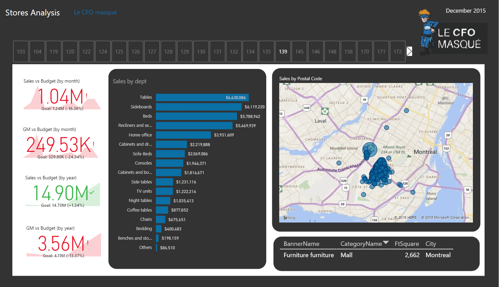Select store 130 in the slicer

coord(201,51)
